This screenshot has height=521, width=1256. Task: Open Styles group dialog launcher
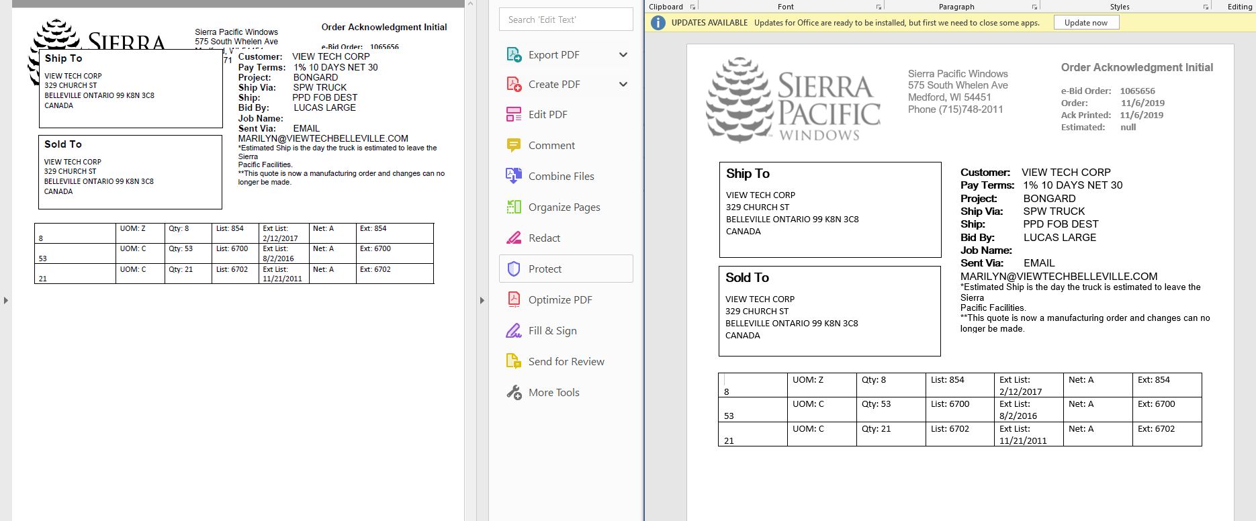pos(1206,7)
